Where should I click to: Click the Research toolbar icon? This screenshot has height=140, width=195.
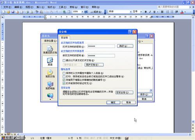coord(41,12)
